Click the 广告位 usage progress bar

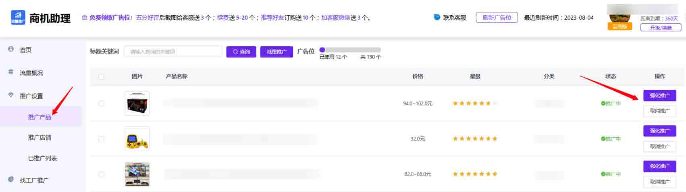pyautogui.click(x=350, y=50)
